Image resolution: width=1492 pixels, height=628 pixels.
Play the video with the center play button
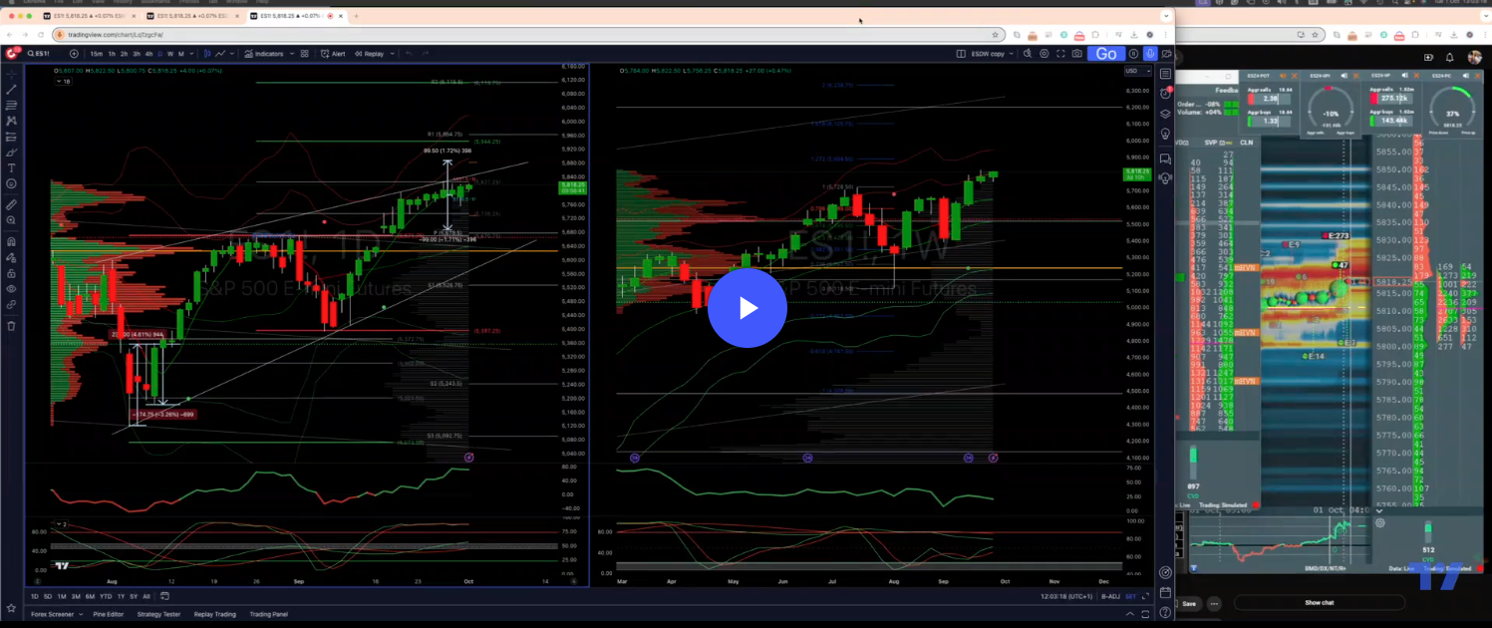(x=747, y=308)
